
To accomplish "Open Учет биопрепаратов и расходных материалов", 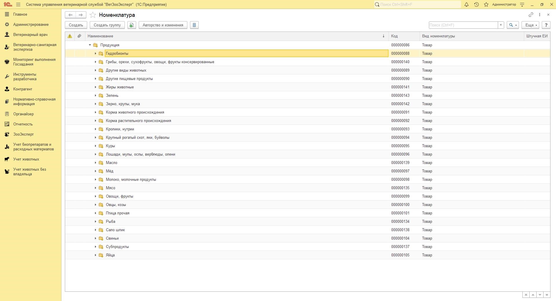I will coord(30,147).
